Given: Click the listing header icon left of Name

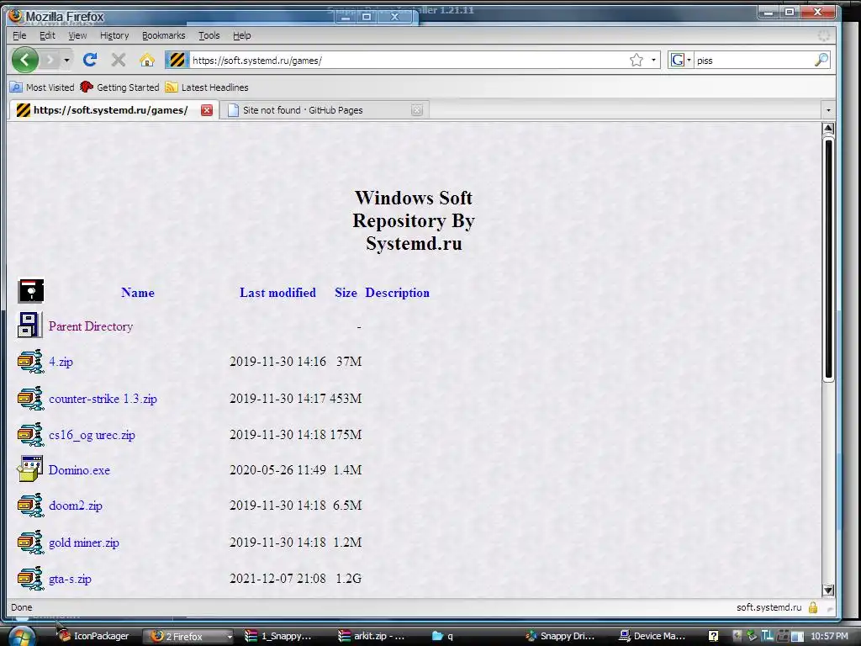Looking at the screenshot, I should coord(31,290).
